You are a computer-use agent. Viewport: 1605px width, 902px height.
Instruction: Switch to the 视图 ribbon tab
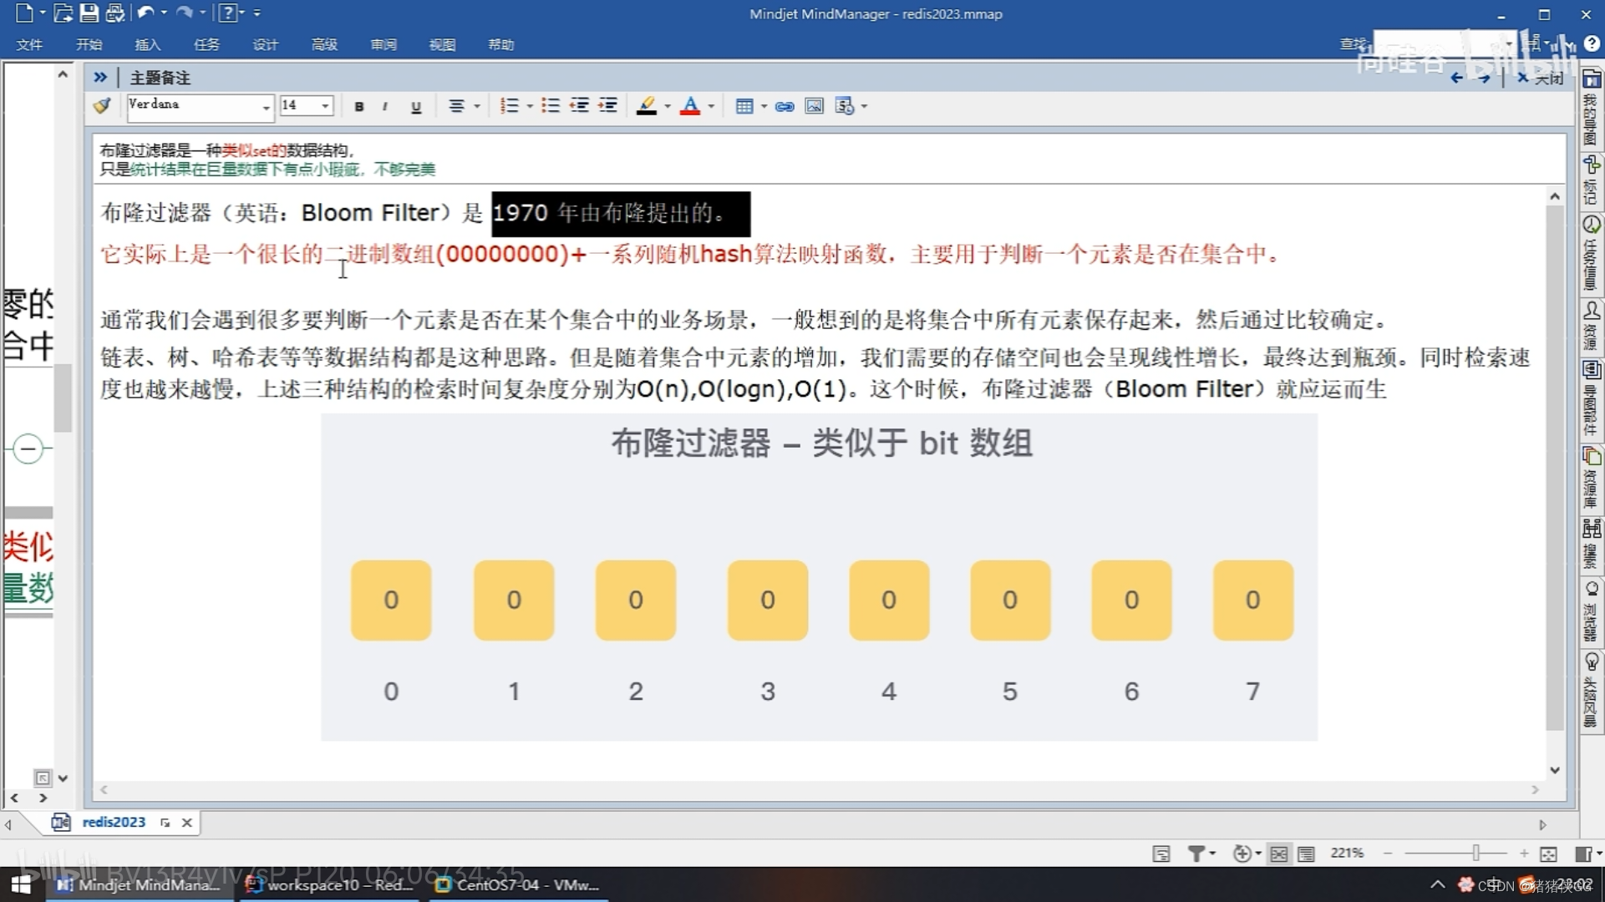442,44
